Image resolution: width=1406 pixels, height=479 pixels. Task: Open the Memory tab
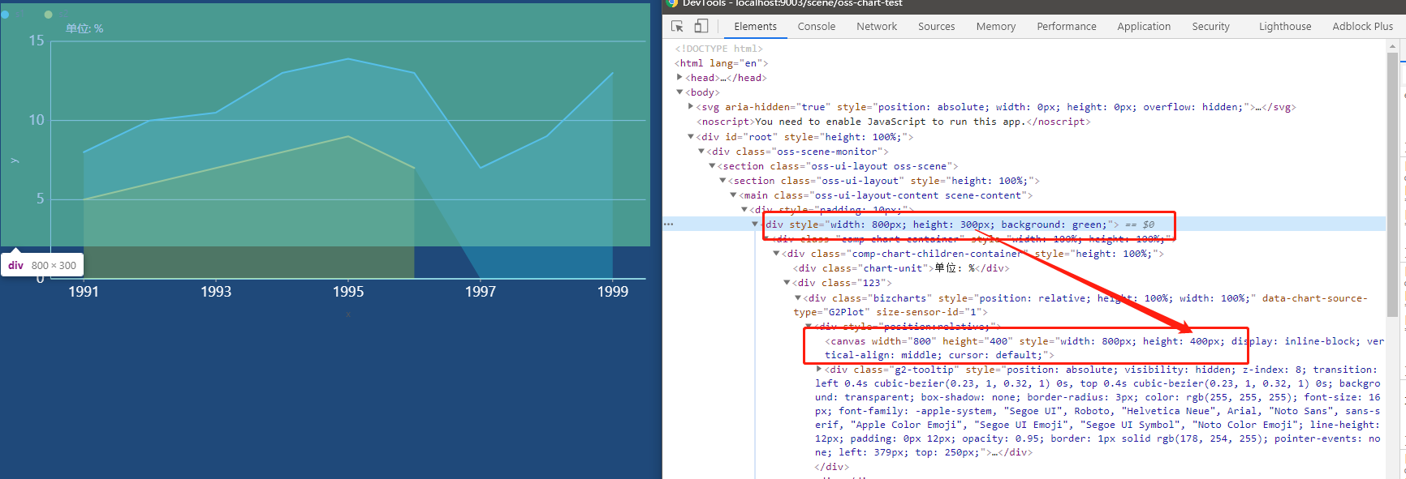[x=995, y=27]
